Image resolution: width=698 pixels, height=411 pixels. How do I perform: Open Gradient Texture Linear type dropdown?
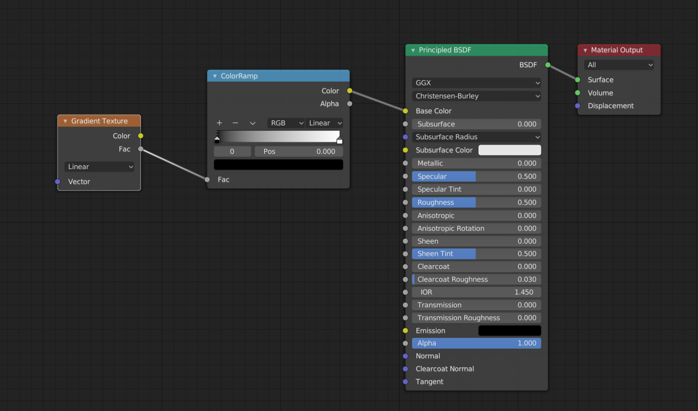point(100,167)
